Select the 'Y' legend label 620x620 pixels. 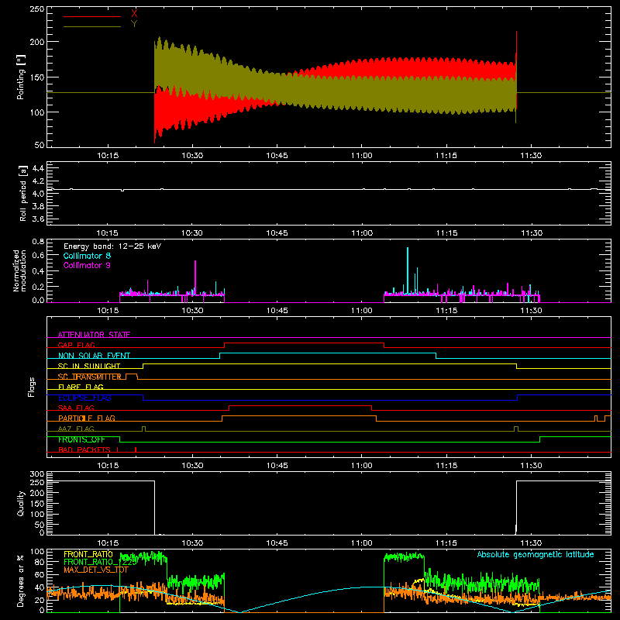[x=134, y=24]
